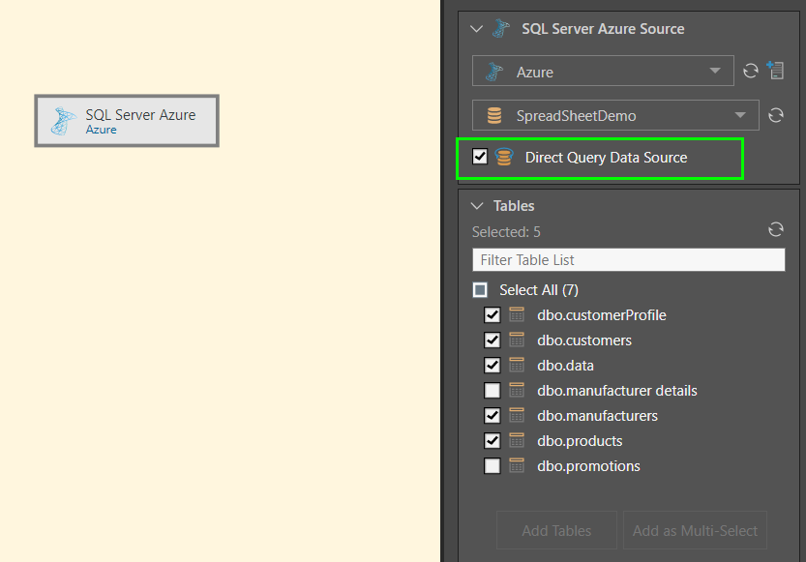Click the dbo.promotions table icon
806x562 pixels.
click(x=517, y=466)
